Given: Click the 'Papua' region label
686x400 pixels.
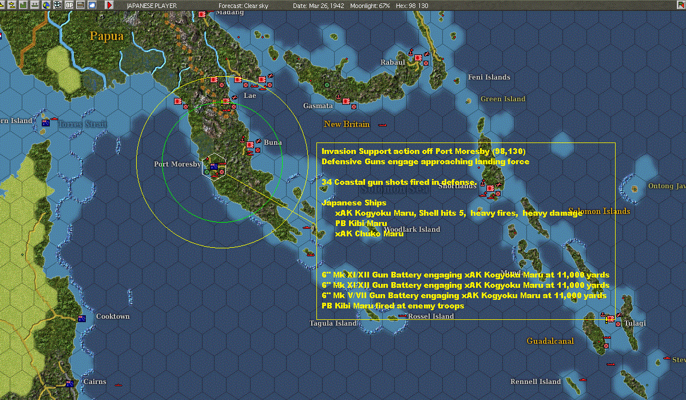Looking at the screenshot, I should (x=107, y=36).
